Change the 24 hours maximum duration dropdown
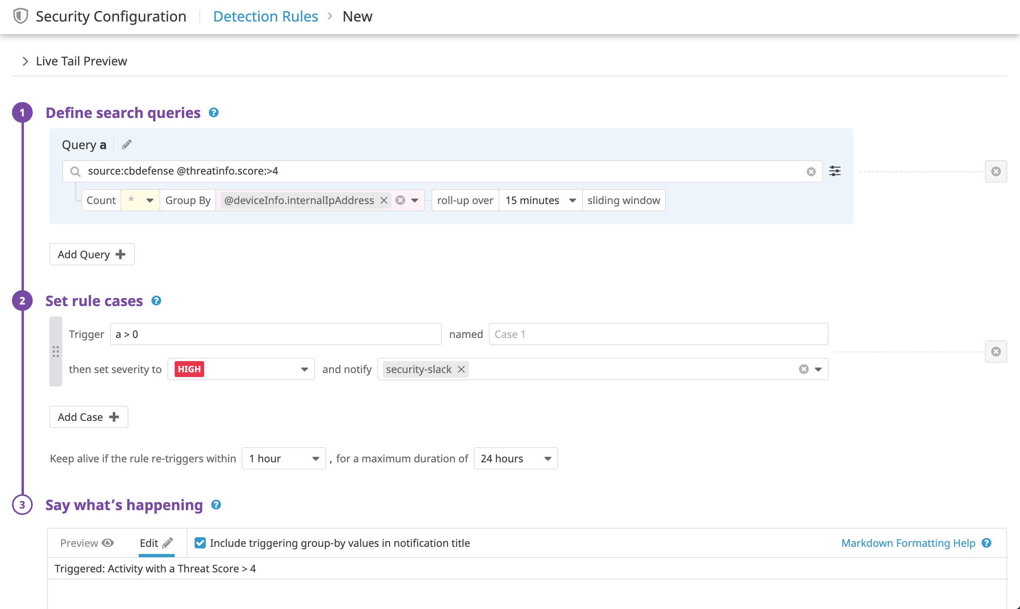Image resolution: width=1020 pixels, height=609 pixels. (x=515, y=458)
